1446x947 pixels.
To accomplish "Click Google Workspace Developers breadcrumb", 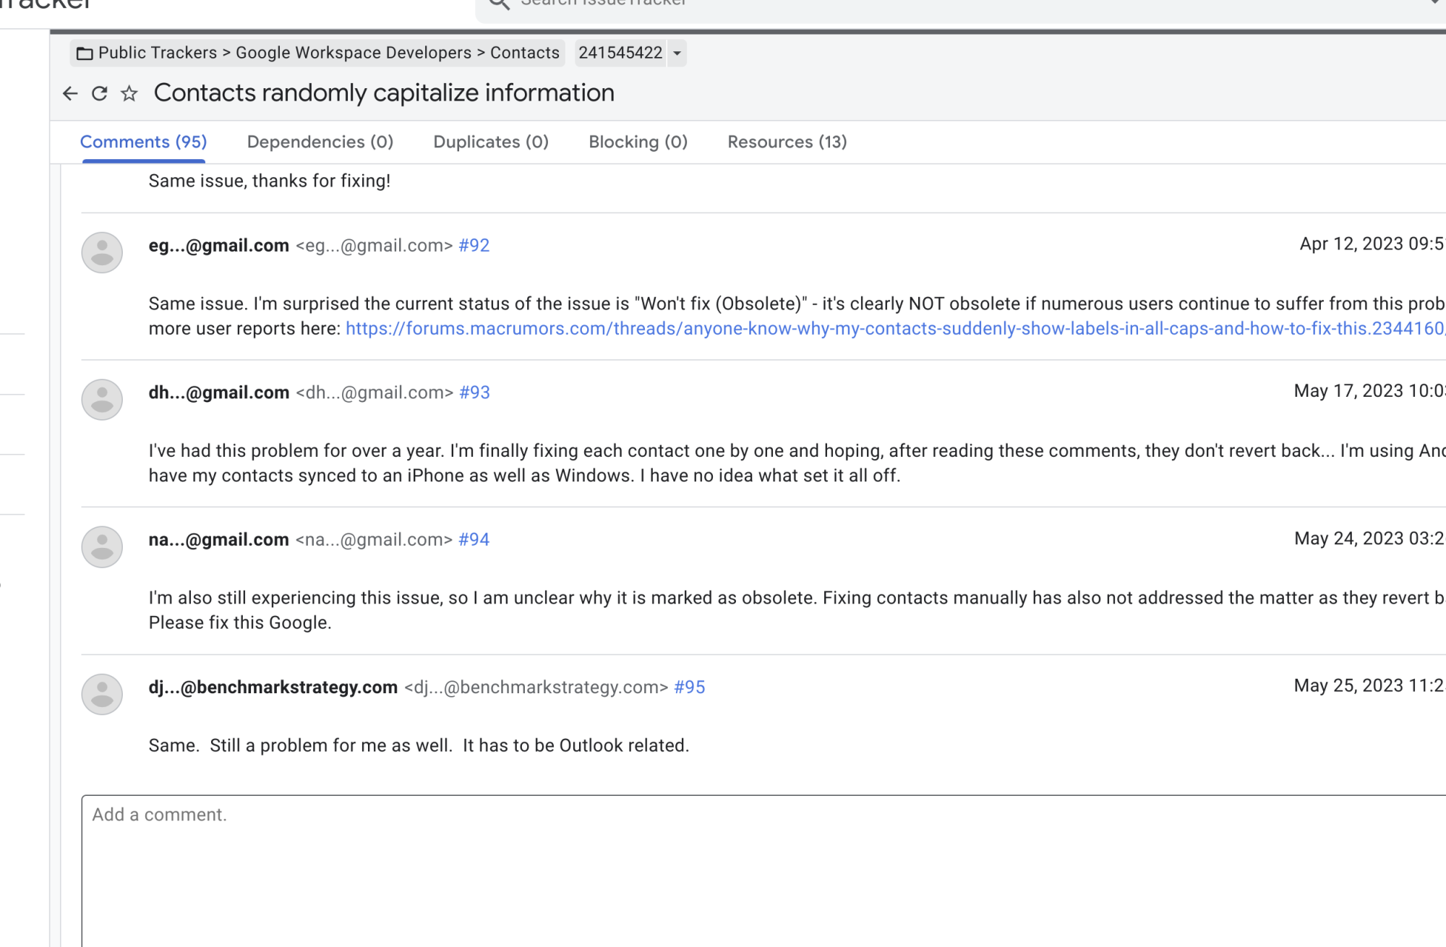I will (354, 53).
